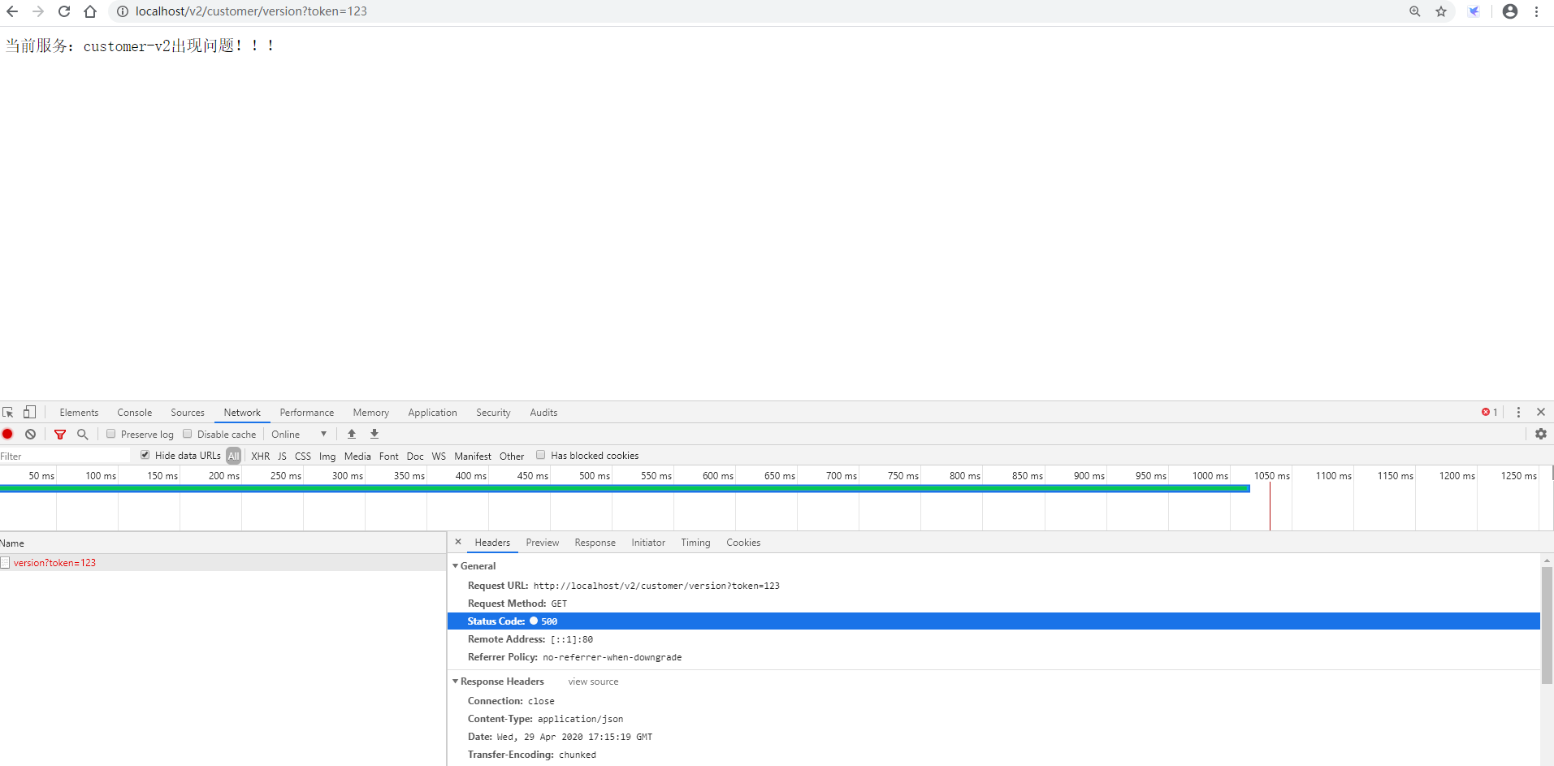Filter requests by XHR
Viewport: 1554px width, 766px height.
click(x=261, y=456)
